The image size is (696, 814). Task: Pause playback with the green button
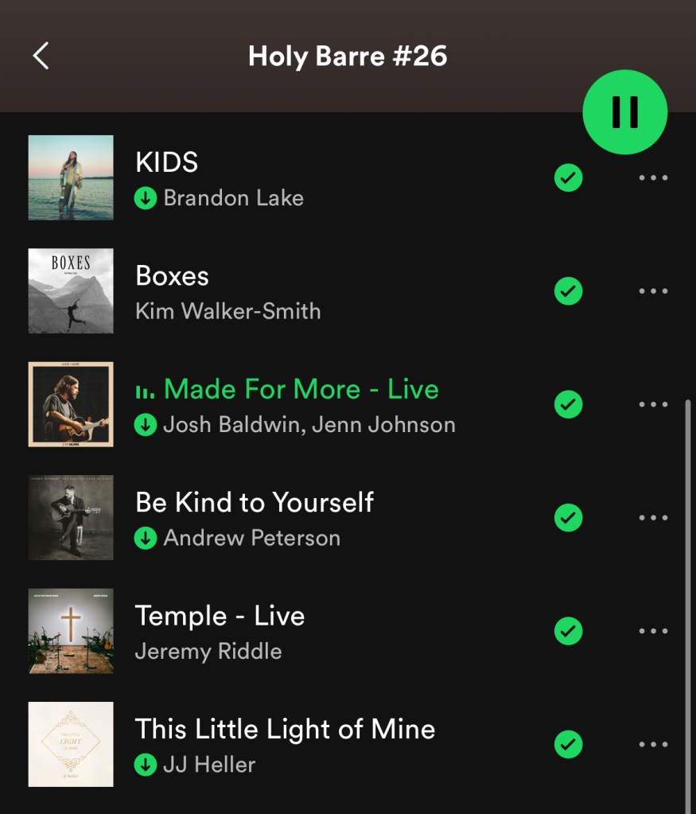coord(625,111)
